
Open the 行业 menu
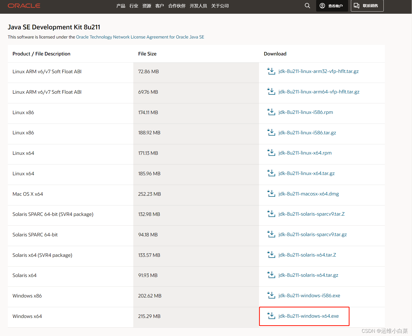point(134,6)
